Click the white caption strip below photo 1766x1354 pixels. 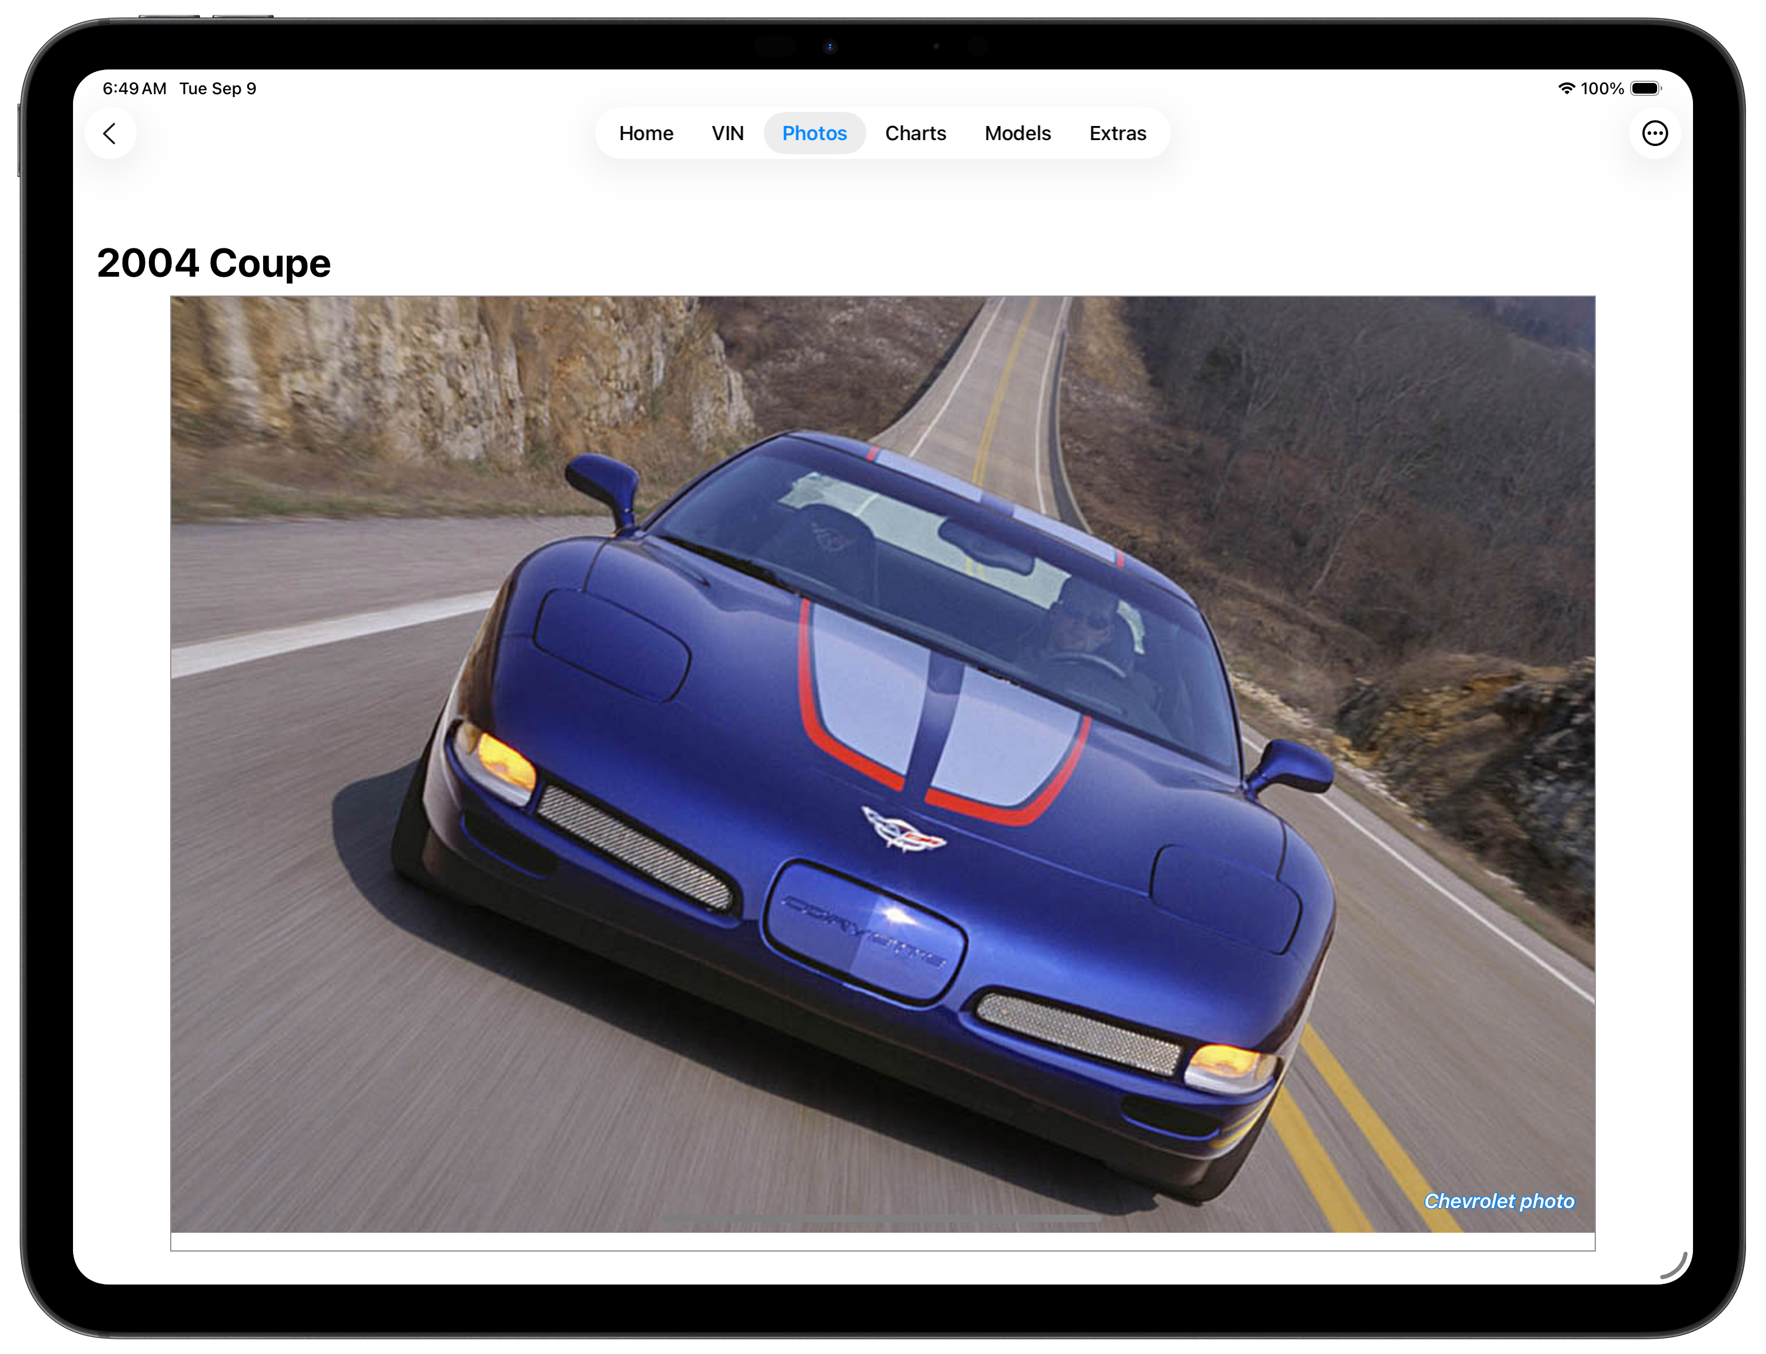(882, 1241)
